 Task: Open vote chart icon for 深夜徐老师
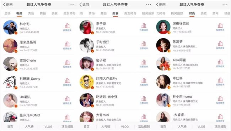pos(220,27)
